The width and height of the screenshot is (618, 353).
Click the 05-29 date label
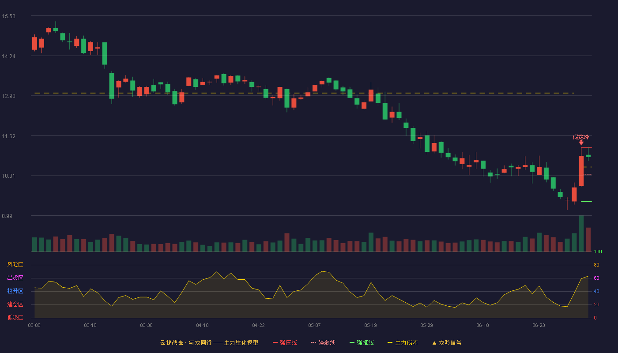(426, 325)
